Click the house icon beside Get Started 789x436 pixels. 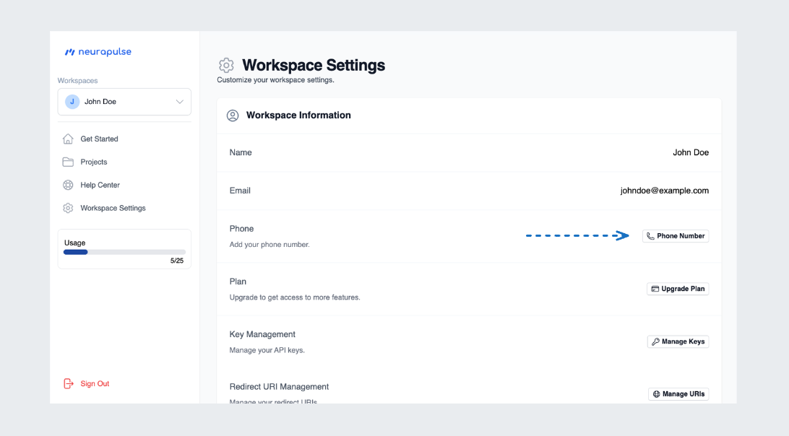[x=68, y=139]
